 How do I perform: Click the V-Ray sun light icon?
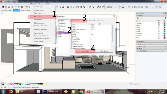coord(132,7)
